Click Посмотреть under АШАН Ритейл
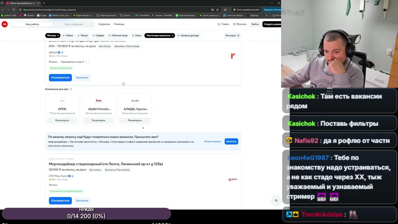 coord(99,120)
